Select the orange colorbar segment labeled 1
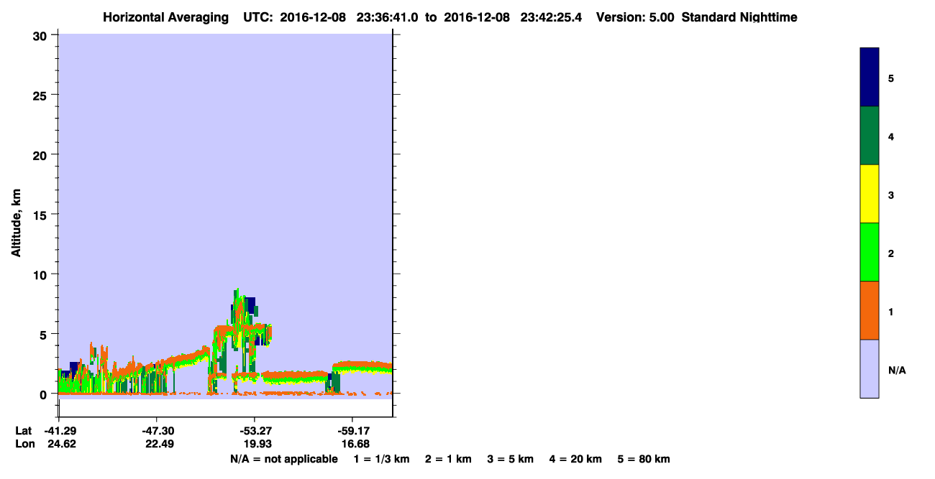Screen dimensions: 935x479 [870, 310]
